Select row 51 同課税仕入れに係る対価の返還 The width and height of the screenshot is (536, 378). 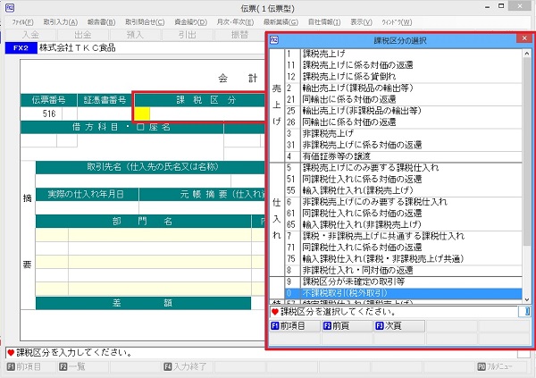(x=404, y=179)
